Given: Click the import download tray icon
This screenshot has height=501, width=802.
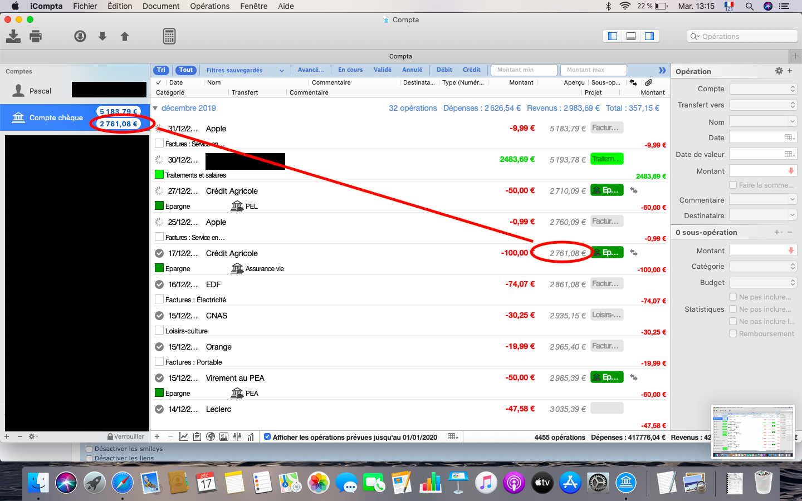Looking at the screenshot, I should 13,37.
